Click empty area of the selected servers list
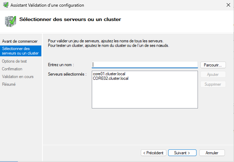This screenshot has width=234, height=162. point(144,96)
